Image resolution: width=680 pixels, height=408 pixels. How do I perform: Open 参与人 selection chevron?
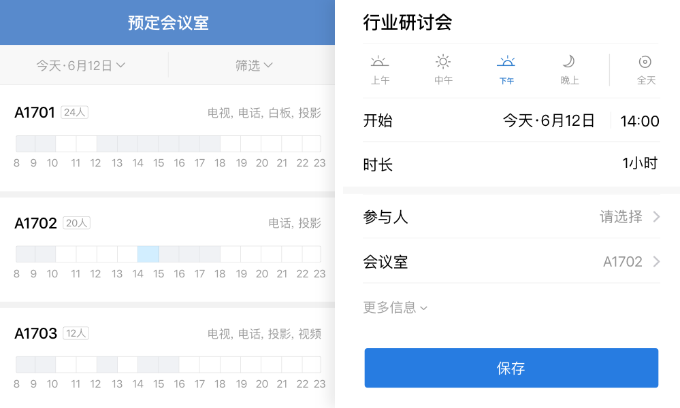click(657, 216)
